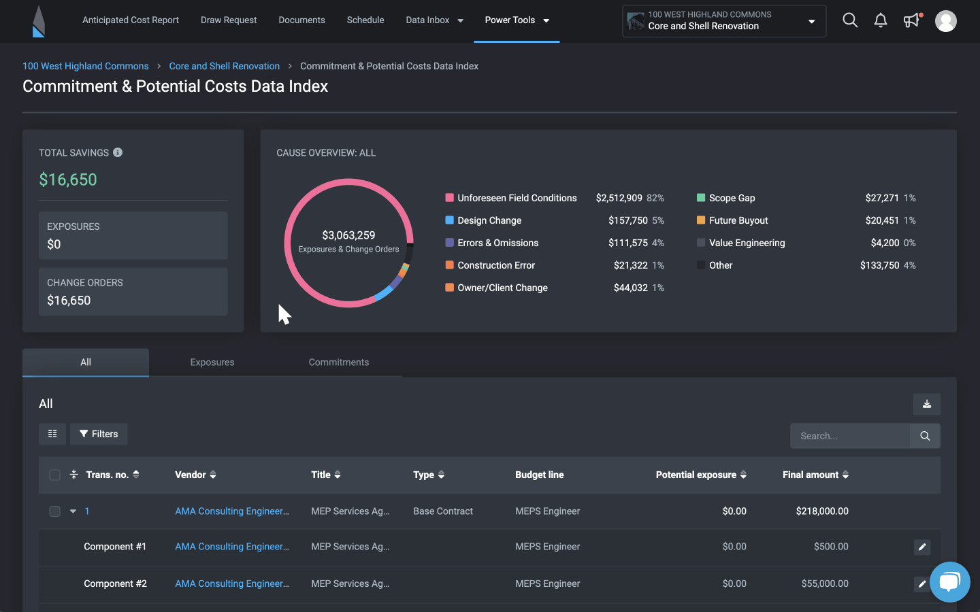Click the $16,650 total savings value
Image resolution: width=980 pixels, height=612 pixels.
(68, 180)
